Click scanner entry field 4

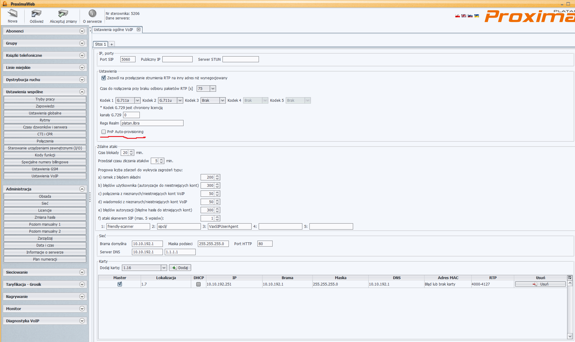pyautogui.click(x=280, y=227)
